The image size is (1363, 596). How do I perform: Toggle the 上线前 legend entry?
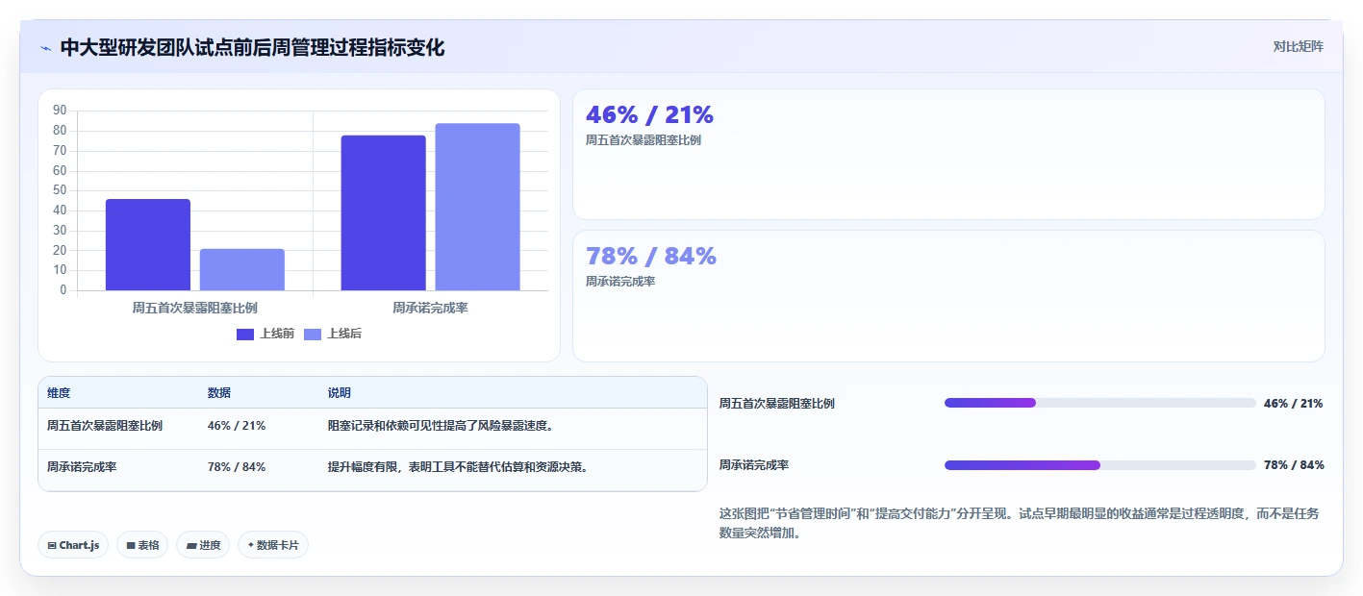click(265, 334)
